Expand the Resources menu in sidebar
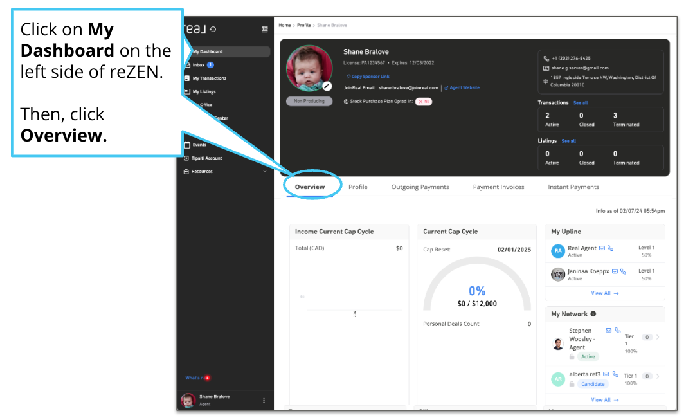The width and height of the screenshot is (686, 420). tap(264, 172)
